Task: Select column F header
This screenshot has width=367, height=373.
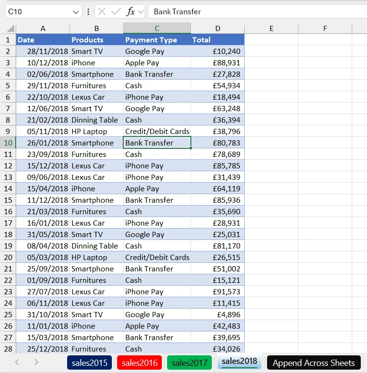Action: (325, 28)
